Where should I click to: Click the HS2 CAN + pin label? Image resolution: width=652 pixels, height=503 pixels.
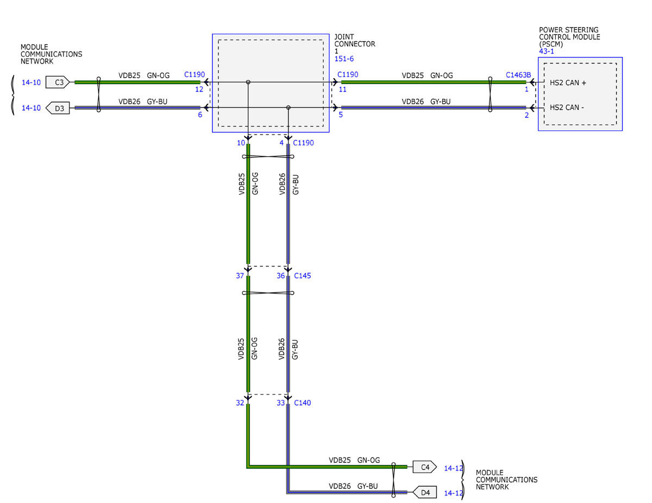click(568, 83)
